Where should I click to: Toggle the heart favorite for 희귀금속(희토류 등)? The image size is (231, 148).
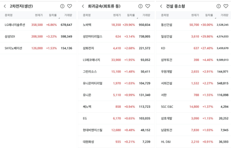(148, 6)
